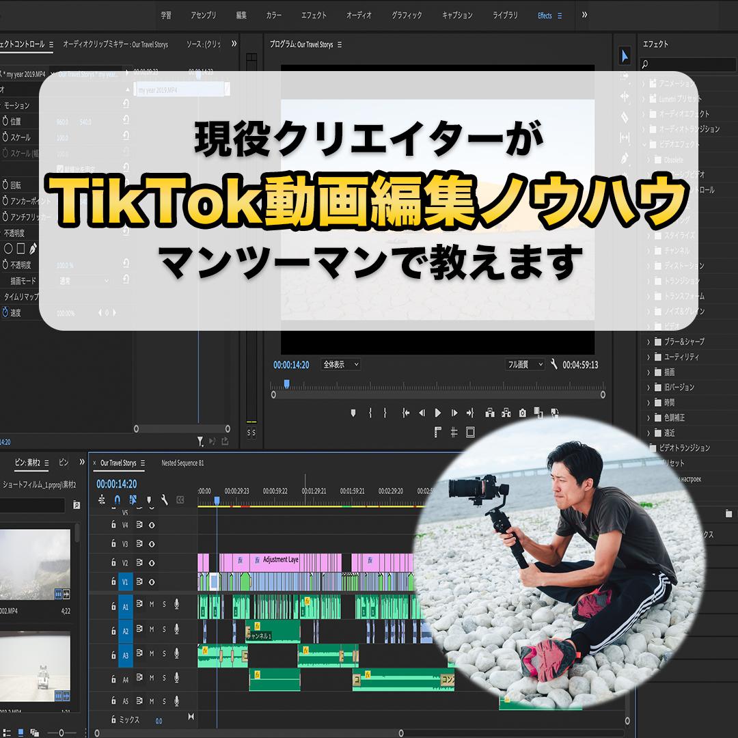Image resolution: width=738 pixels, height=738 pixels.
Task: Hide track V2 output
Action: click(152, 562)
